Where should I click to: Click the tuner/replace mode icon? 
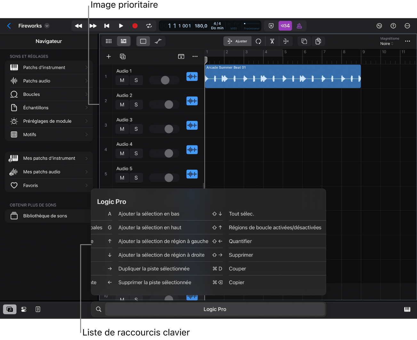[271, 26]
